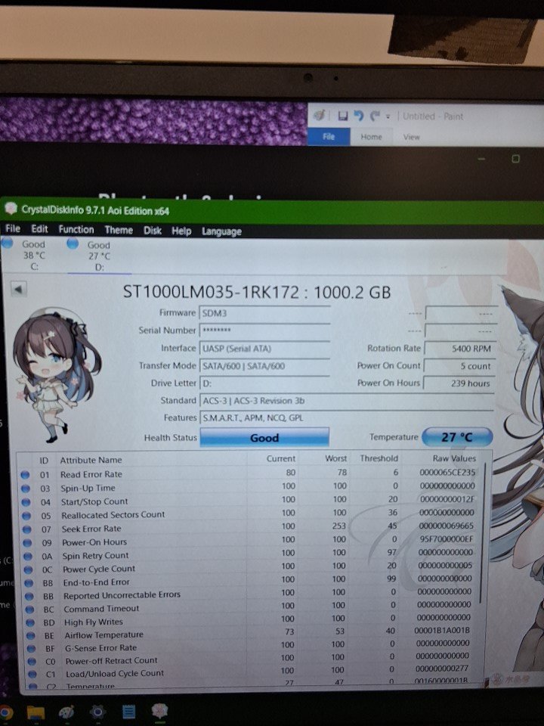Click the Good health status button
Screen dimensions: 544x726
coord(264,438)
